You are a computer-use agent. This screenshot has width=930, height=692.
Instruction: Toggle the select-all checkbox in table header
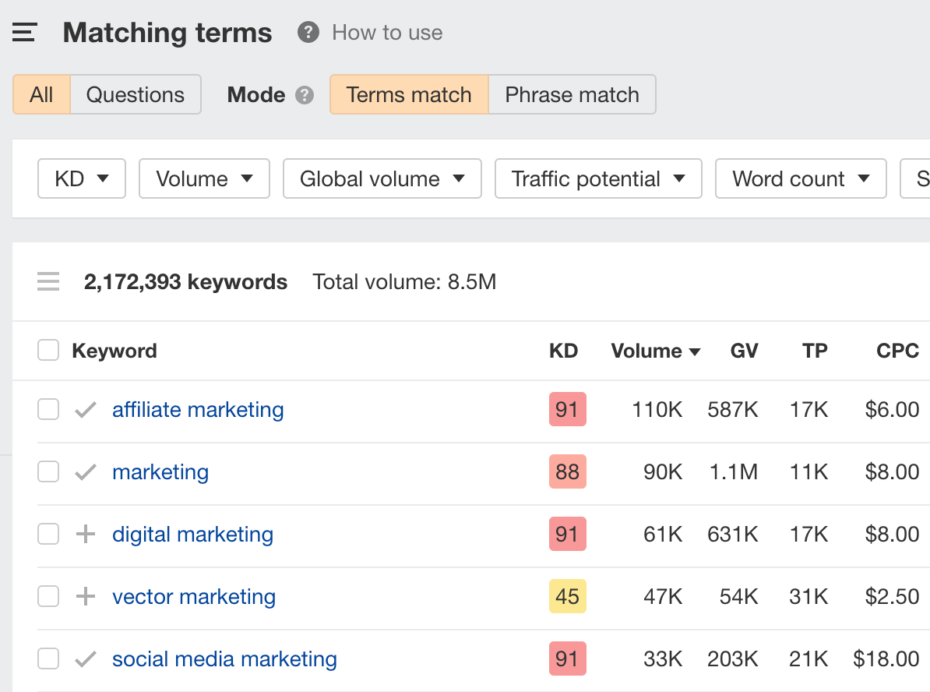[x=48, y=350]
